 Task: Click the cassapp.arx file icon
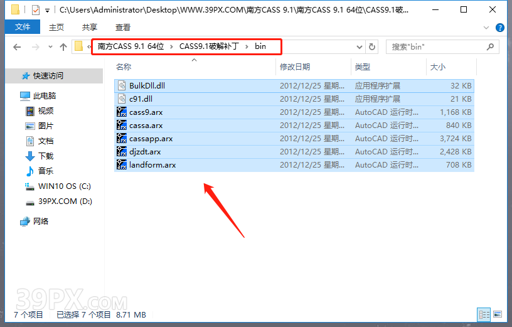point(122,139)
